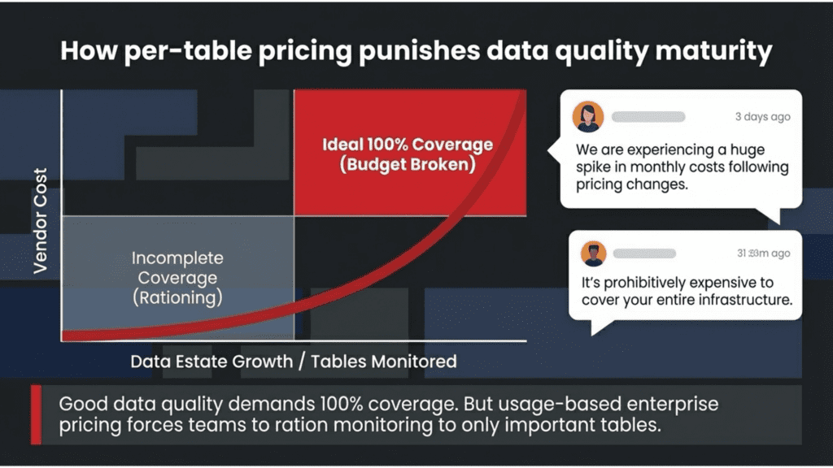Screen dimensions: 833x468
Task: Select the red 'Ideal 100% Coverage' box
Action: coord(407,153)
